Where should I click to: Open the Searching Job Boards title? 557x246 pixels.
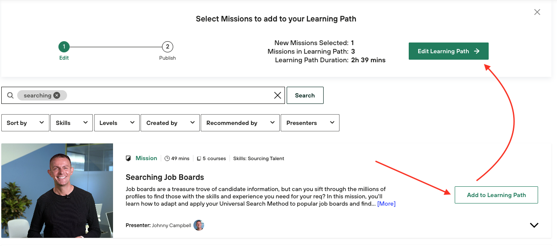165,177
